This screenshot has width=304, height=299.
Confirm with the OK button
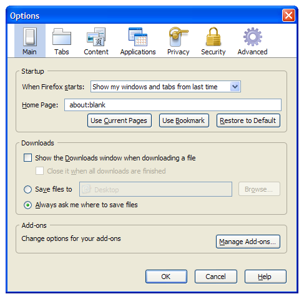point(166,277)
